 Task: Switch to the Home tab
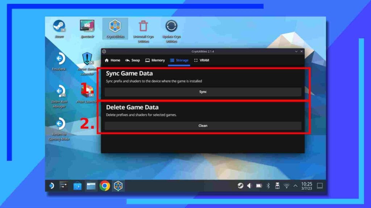click(x=112, y=60)
